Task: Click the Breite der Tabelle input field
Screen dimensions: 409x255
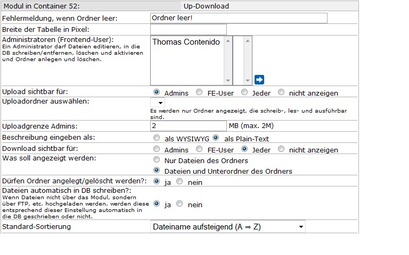Action: (189, 29)
